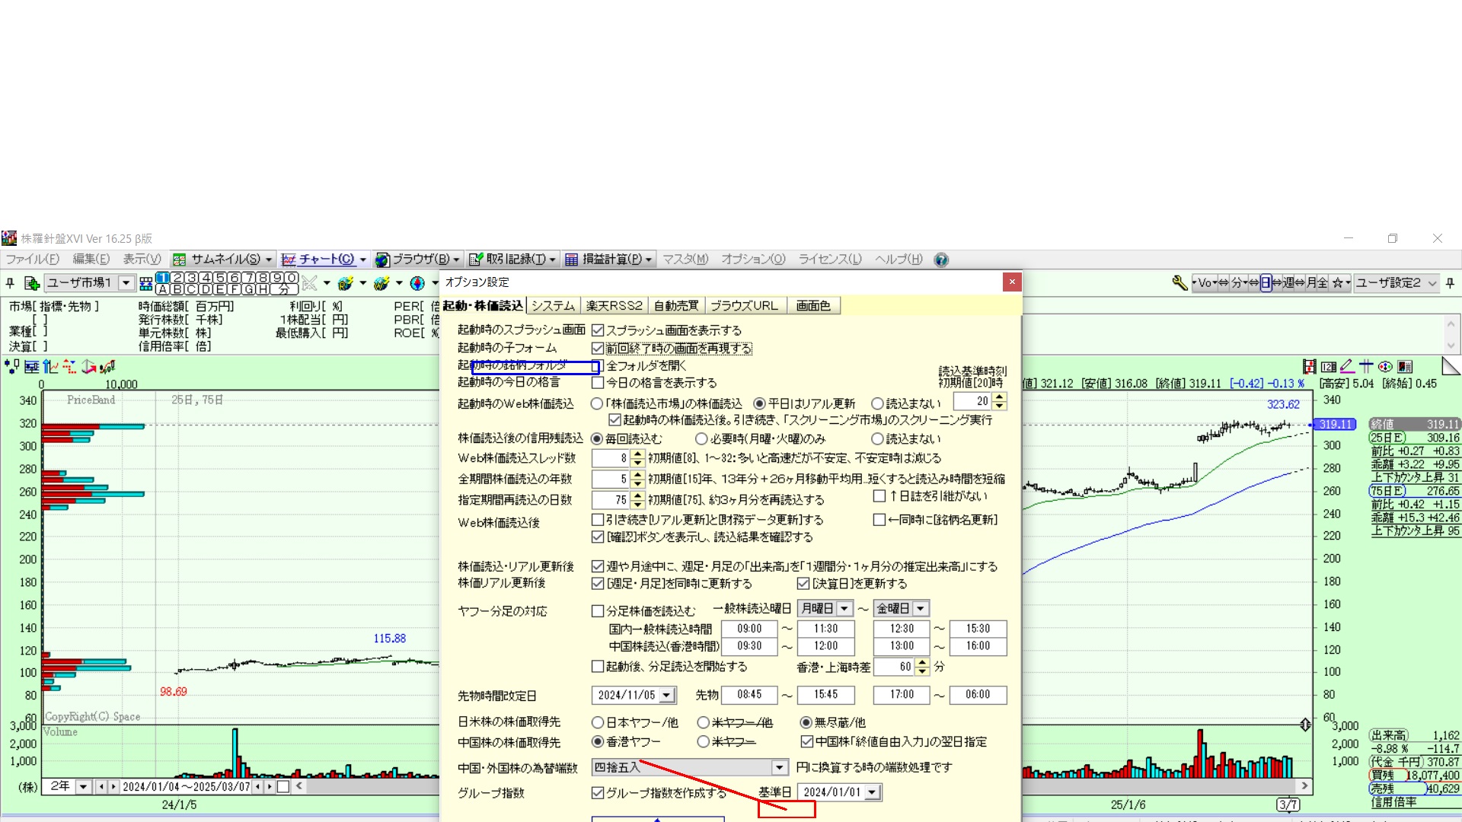Open the 基準日 2024/01/01 date dropdown
This screenshot has width=1462, height=822.
(872, 793)
